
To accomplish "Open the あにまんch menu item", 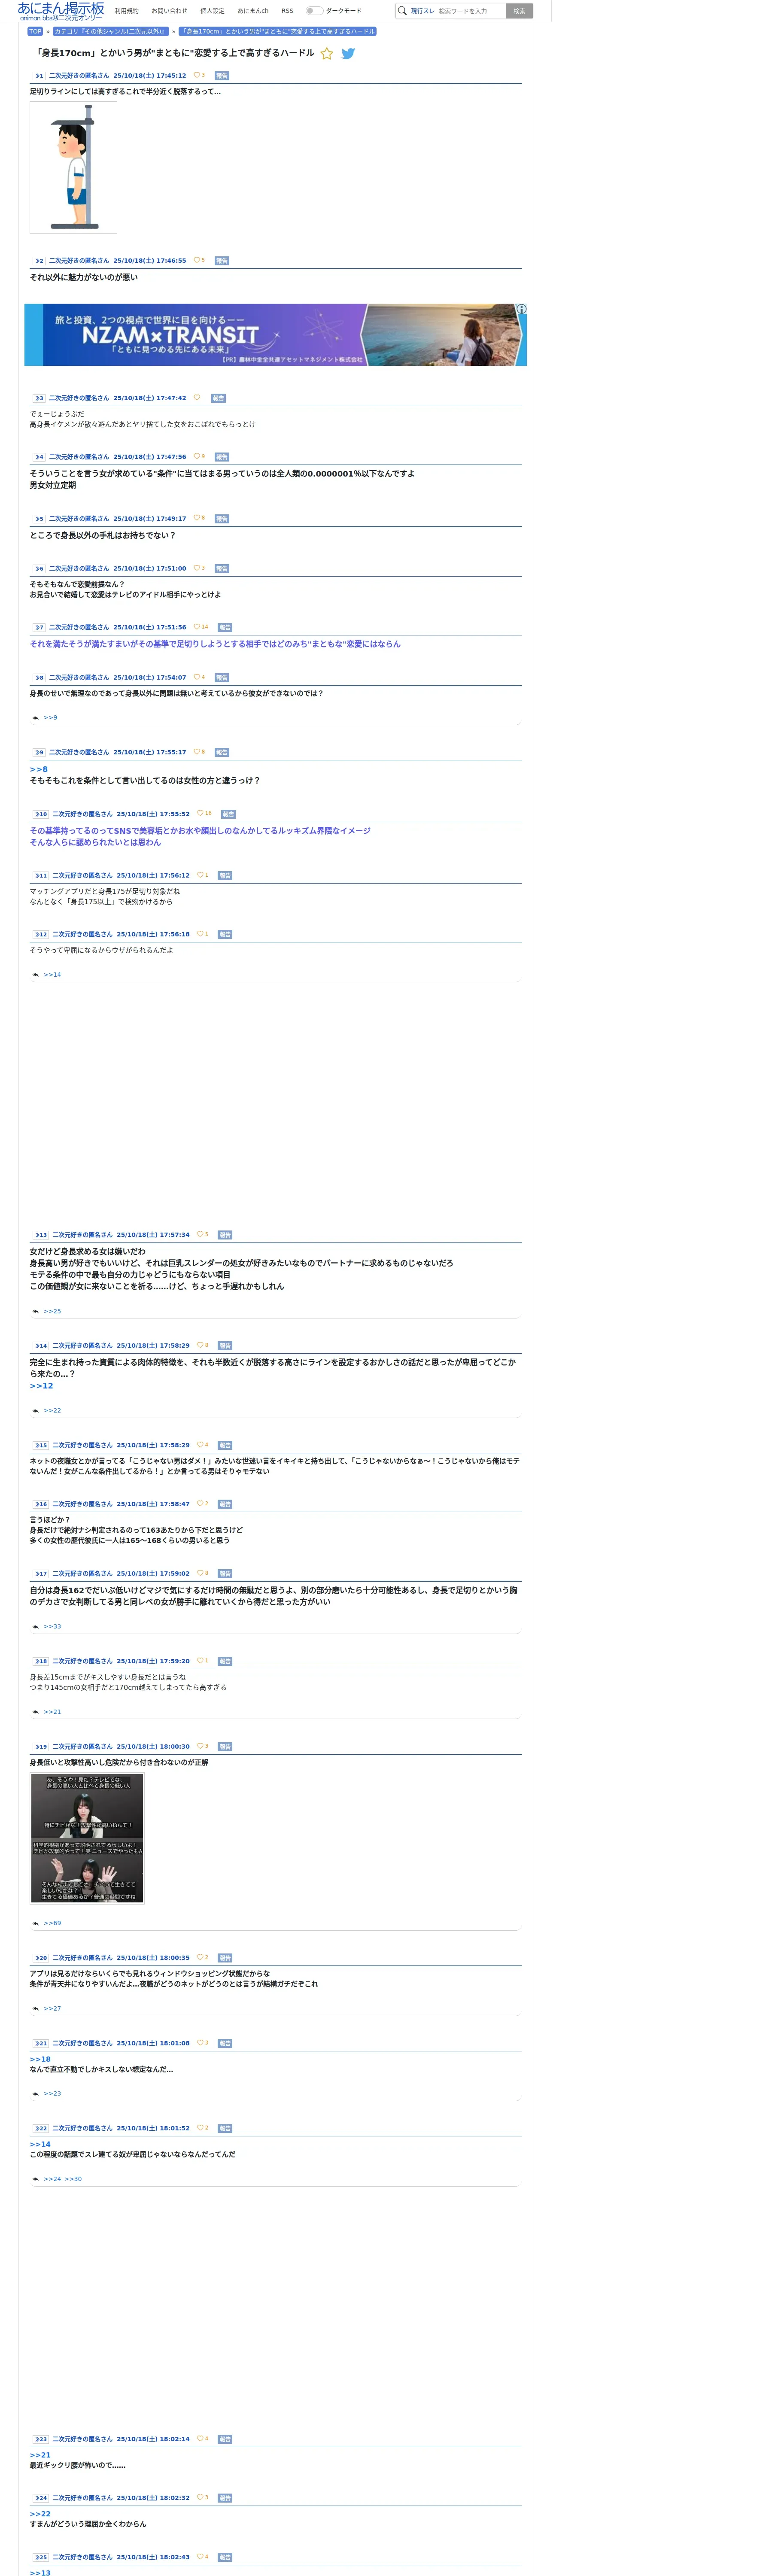I will tap(253, 11).
